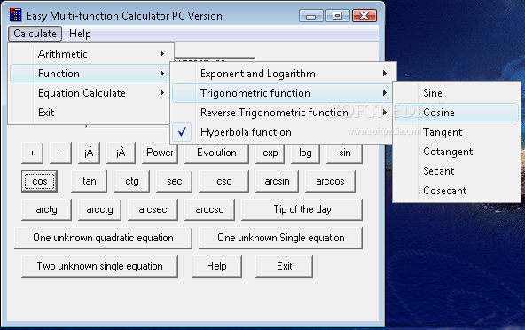Choose Sine from the submenu

tap(457, 93)
